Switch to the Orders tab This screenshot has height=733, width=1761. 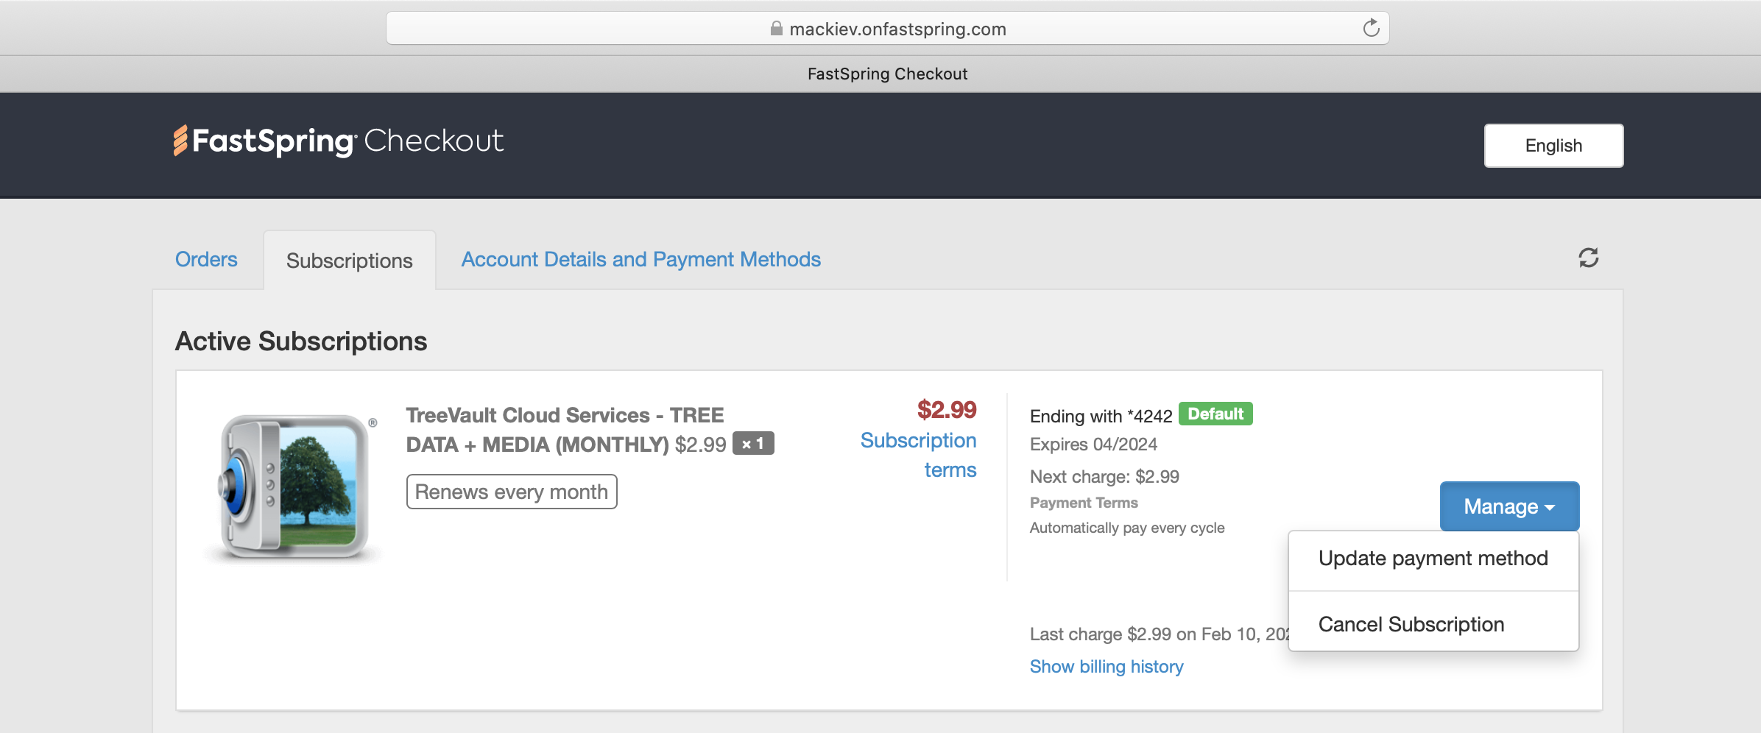click(x=206, y=260)
